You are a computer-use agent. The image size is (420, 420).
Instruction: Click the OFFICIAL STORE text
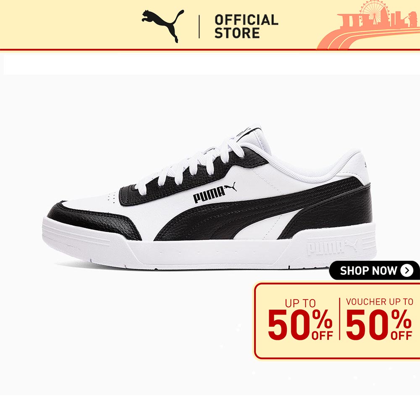[x=246, y=26]
